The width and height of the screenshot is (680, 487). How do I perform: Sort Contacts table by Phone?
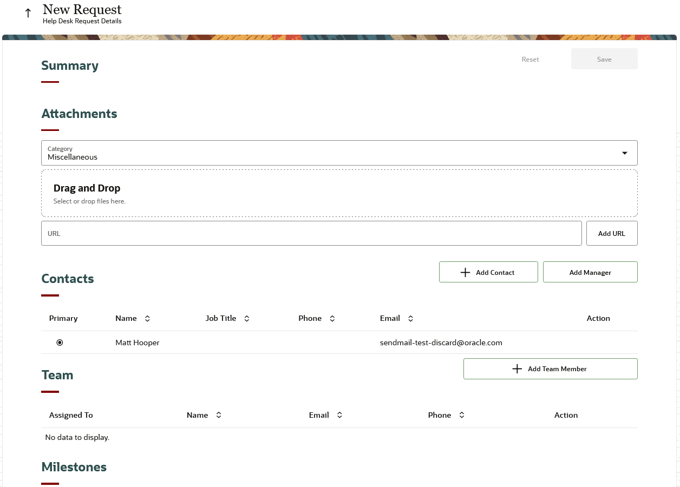click(x=332, y=319)
